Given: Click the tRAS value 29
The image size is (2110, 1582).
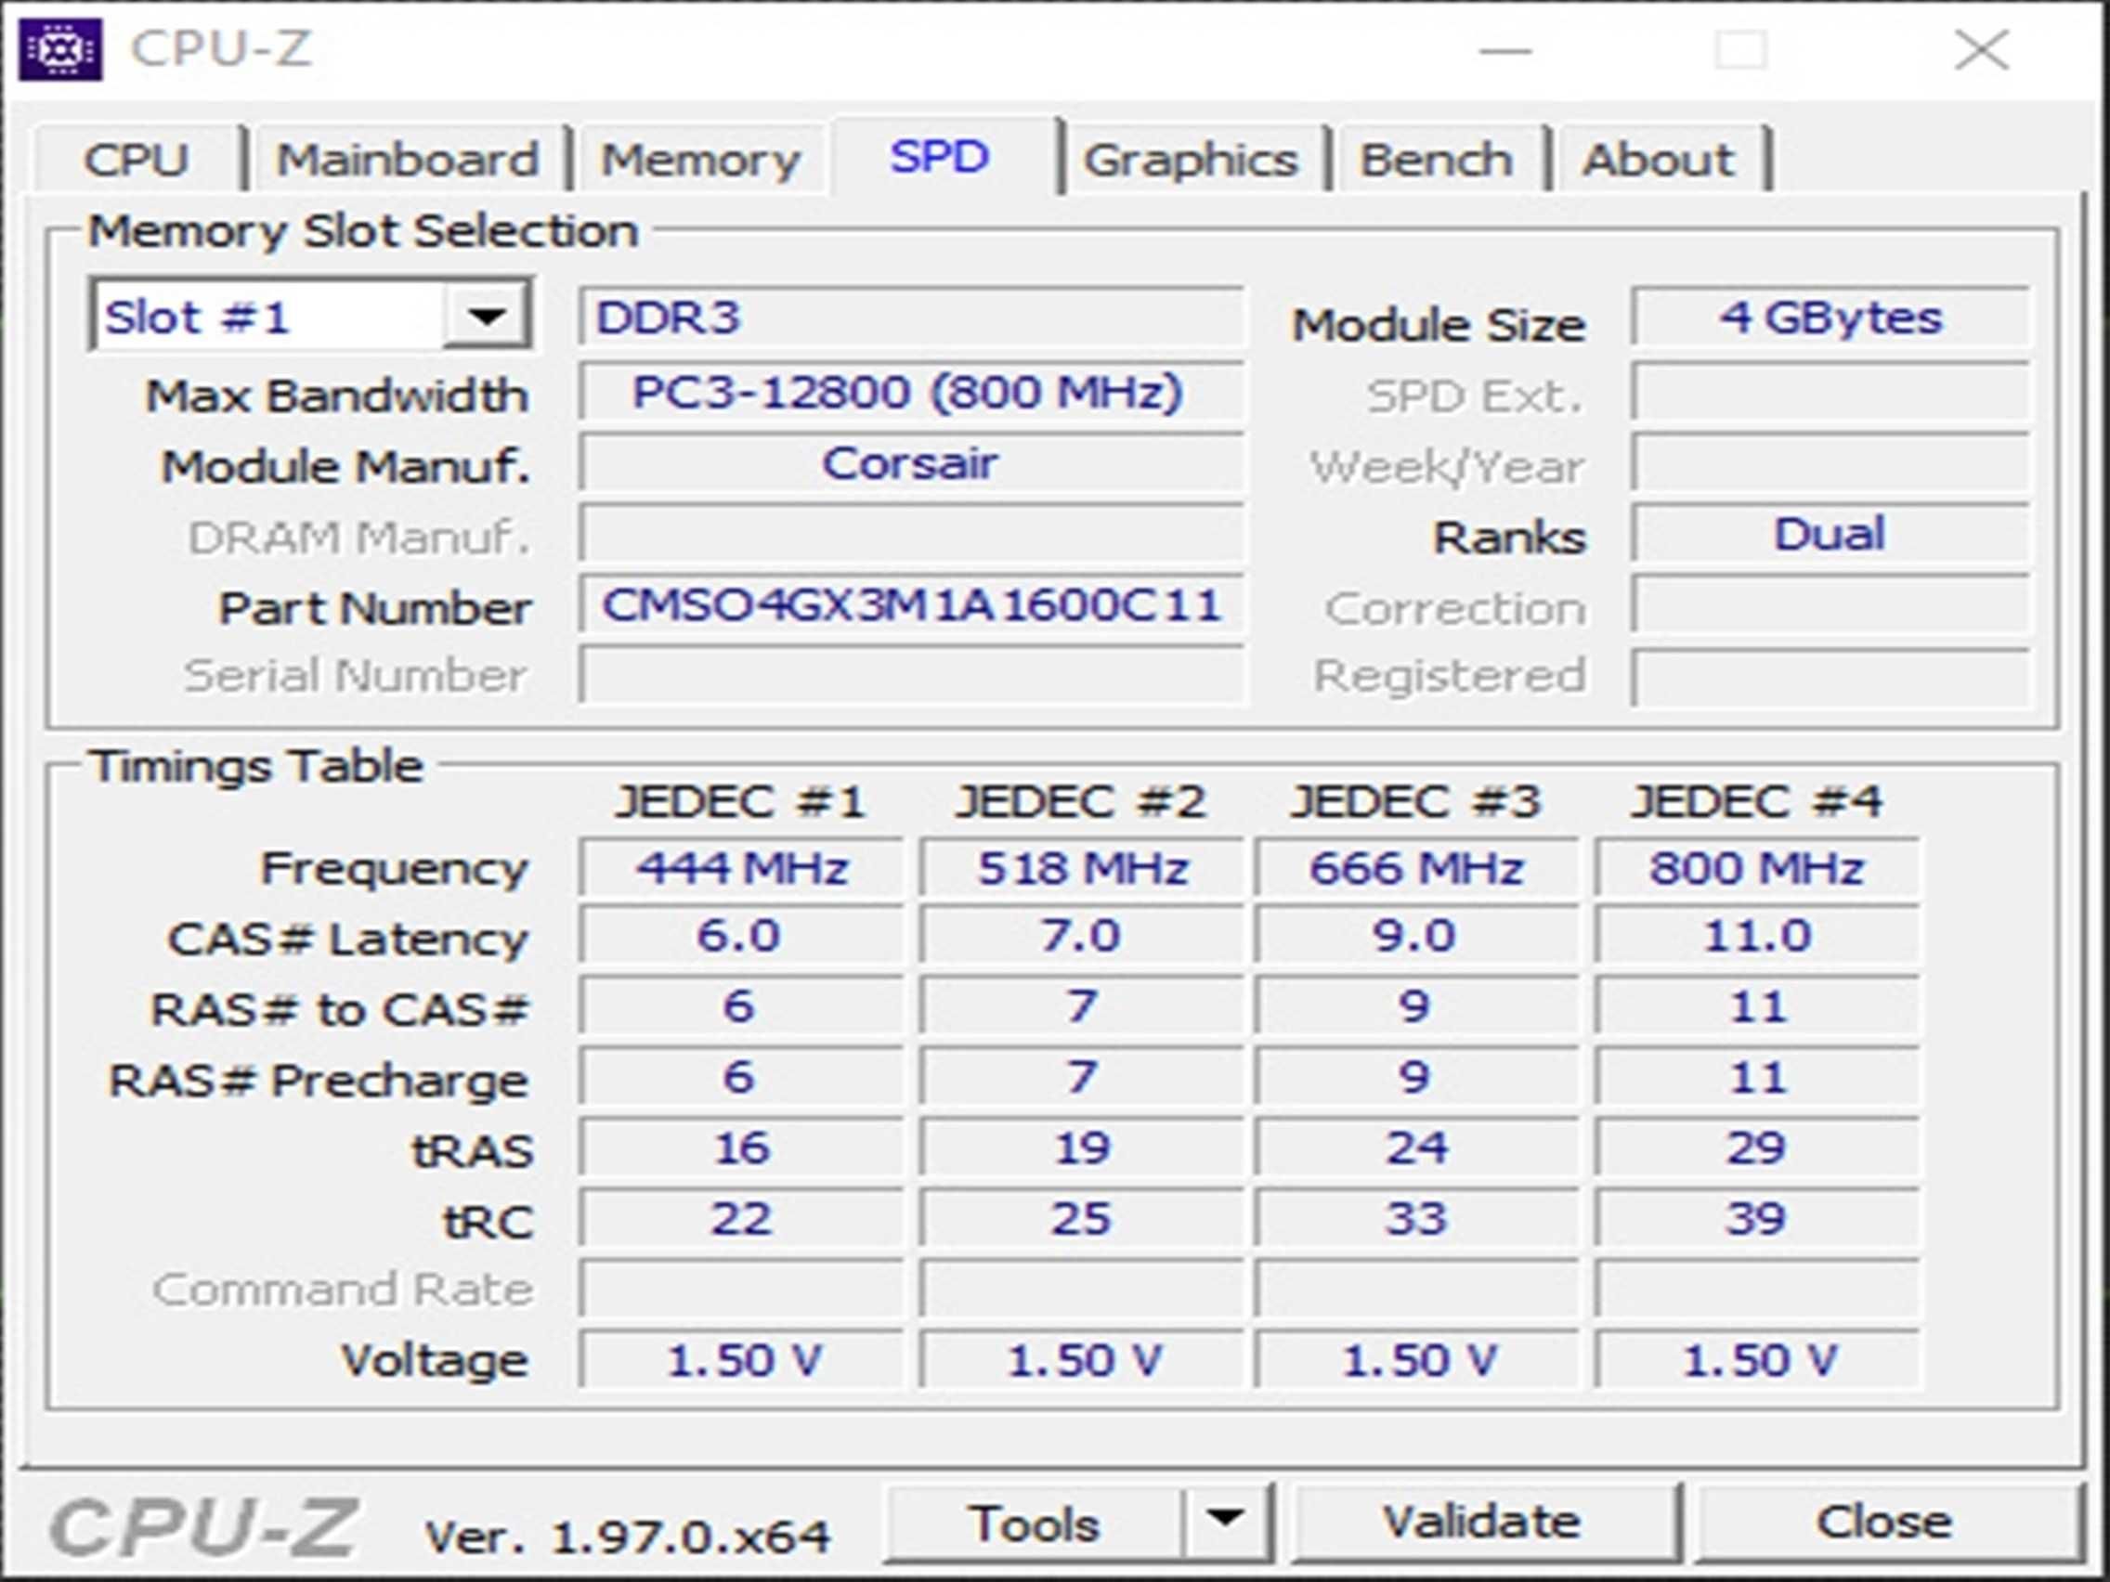Looking at the screenshot, I should pos(1757,1148).
